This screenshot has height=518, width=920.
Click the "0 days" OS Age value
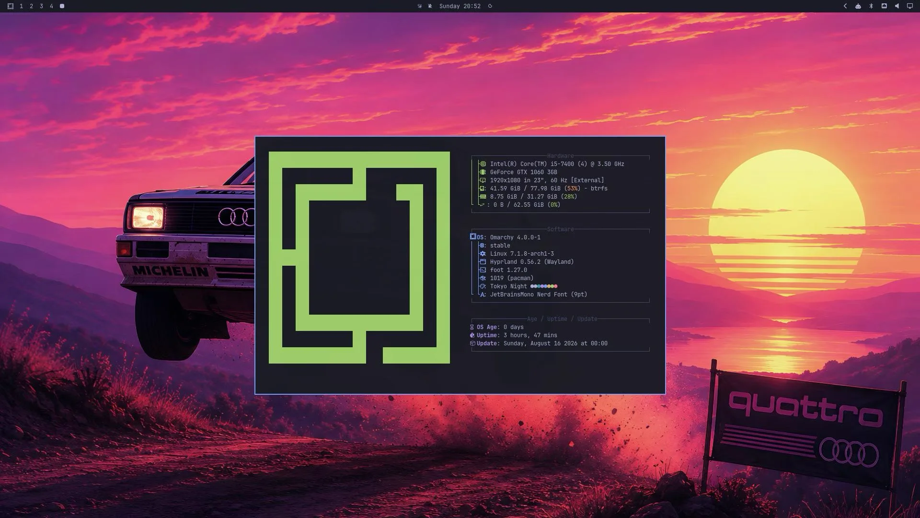513,327
